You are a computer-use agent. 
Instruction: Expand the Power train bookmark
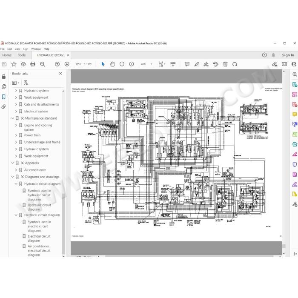coord(16,135)
